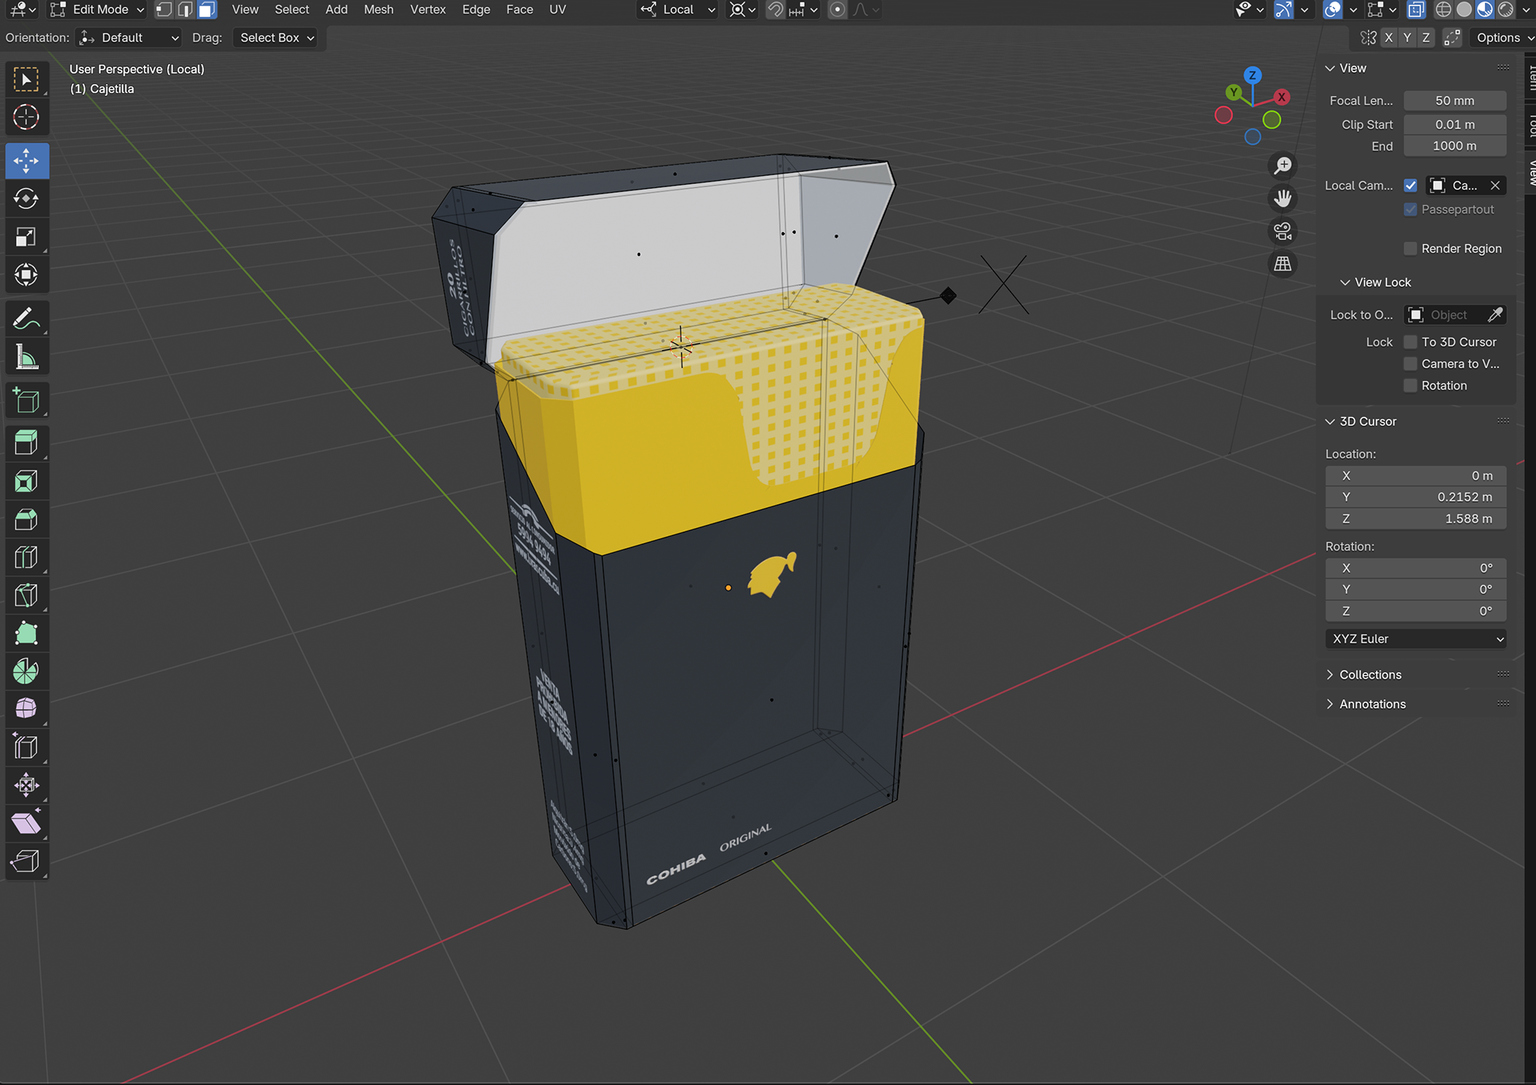The height and width of the screenshot is (1085, 1536).
Task: Open the UV menu
Action: 558,10
